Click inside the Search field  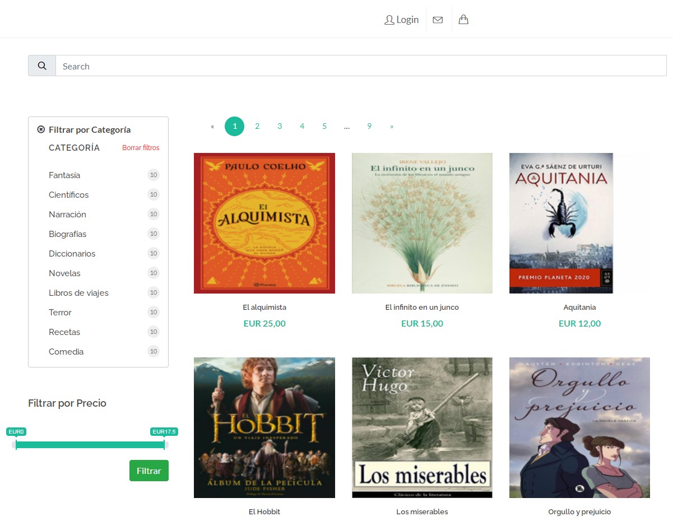pyautogui.click(x=361, y=66)
